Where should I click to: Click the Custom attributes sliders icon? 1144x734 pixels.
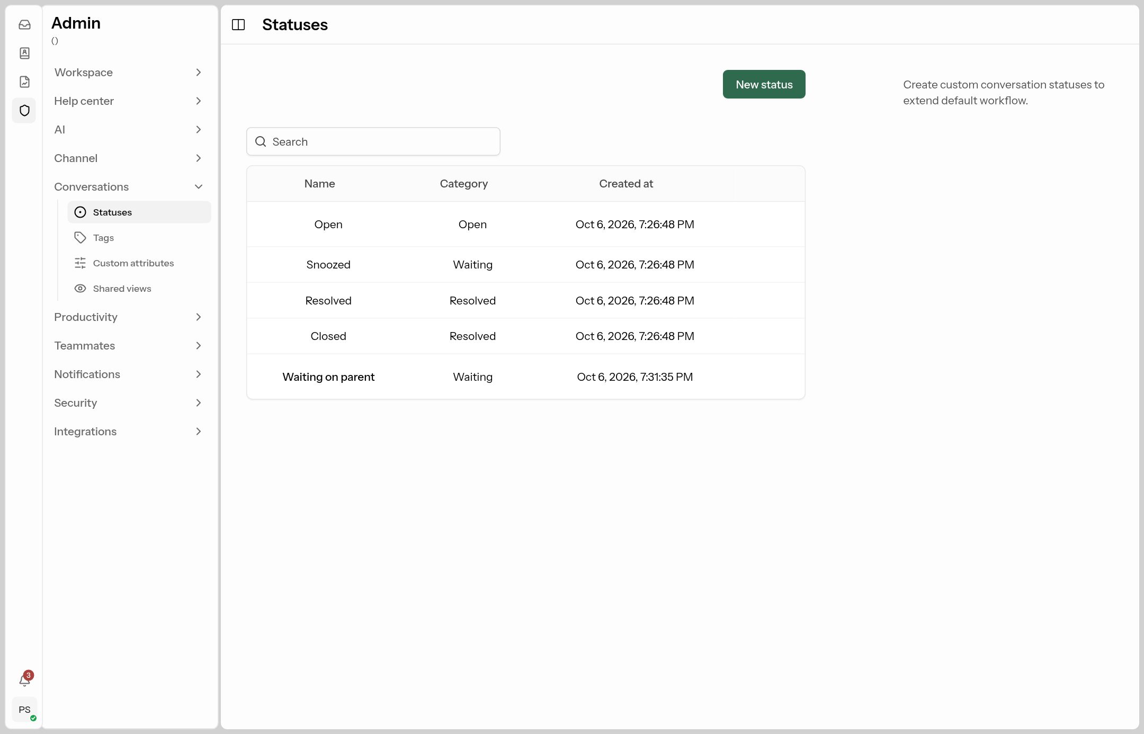[x=80, y=263]
